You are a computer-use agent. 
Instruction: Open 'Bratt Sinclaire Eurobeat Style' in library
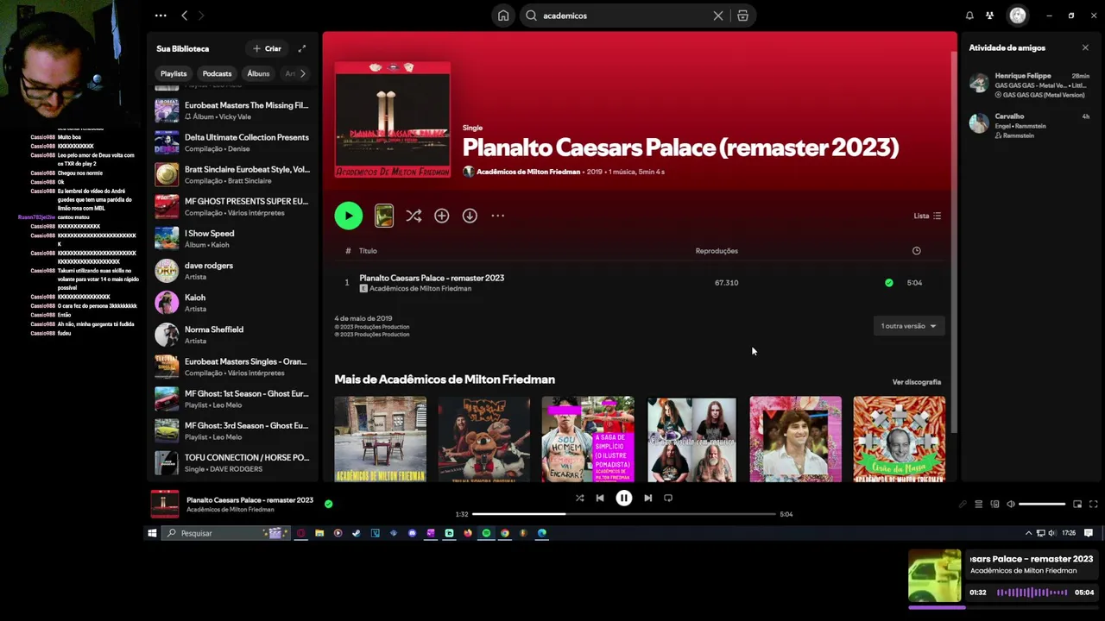[233, 174]
